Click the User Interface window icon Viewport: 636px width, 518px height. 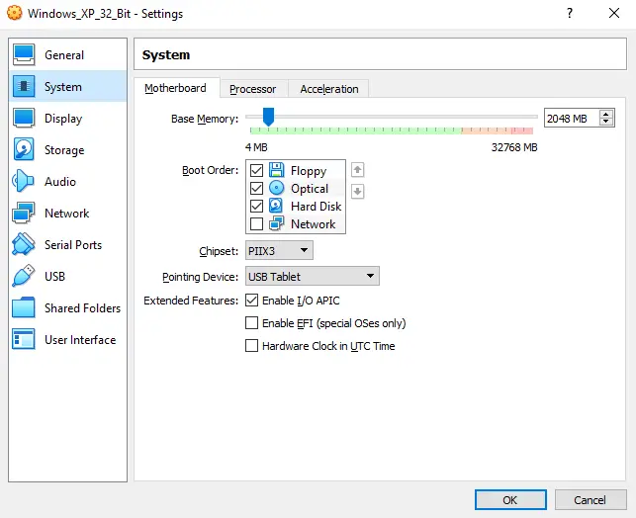(24, 339)
